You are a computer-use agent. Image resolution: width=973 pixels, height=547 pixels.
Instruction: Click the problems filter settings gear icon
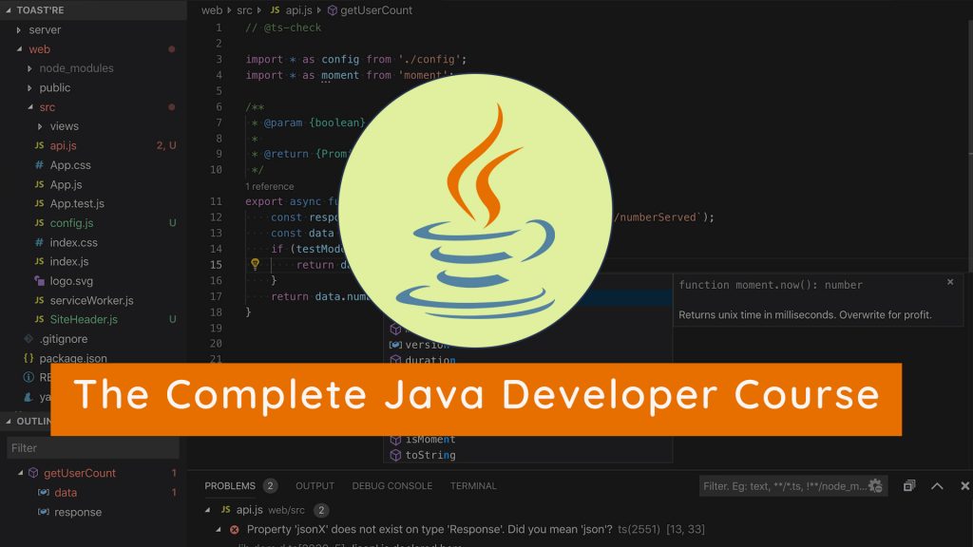[x=874, y=485]
